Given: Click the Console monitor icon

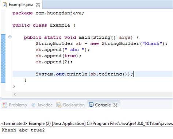Looking at the screenshot, I should [x=91, y=105].
